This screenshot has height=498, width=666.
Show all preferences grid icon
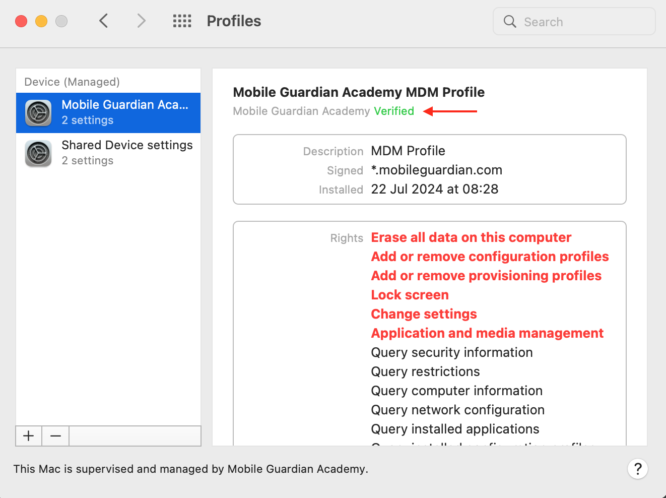(x=182, y=21)
